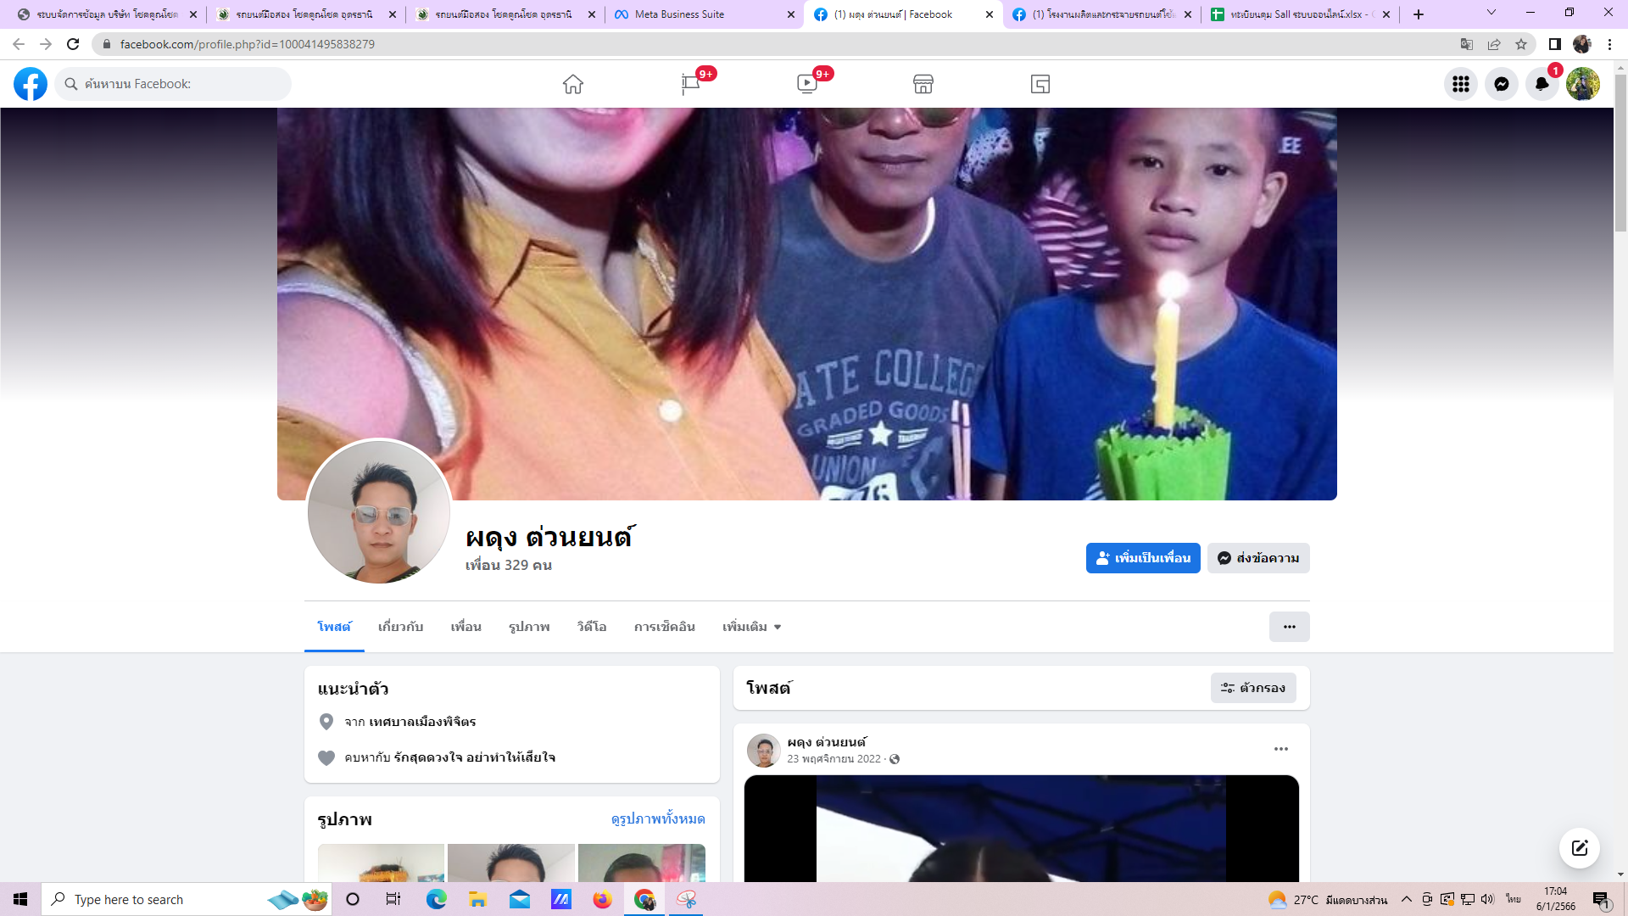This screenshot has height=916, width=1628.
Task: Open the ดูรูปภาพทั้งหมด link
Action: pyautogui.click(x=658, y=818)
